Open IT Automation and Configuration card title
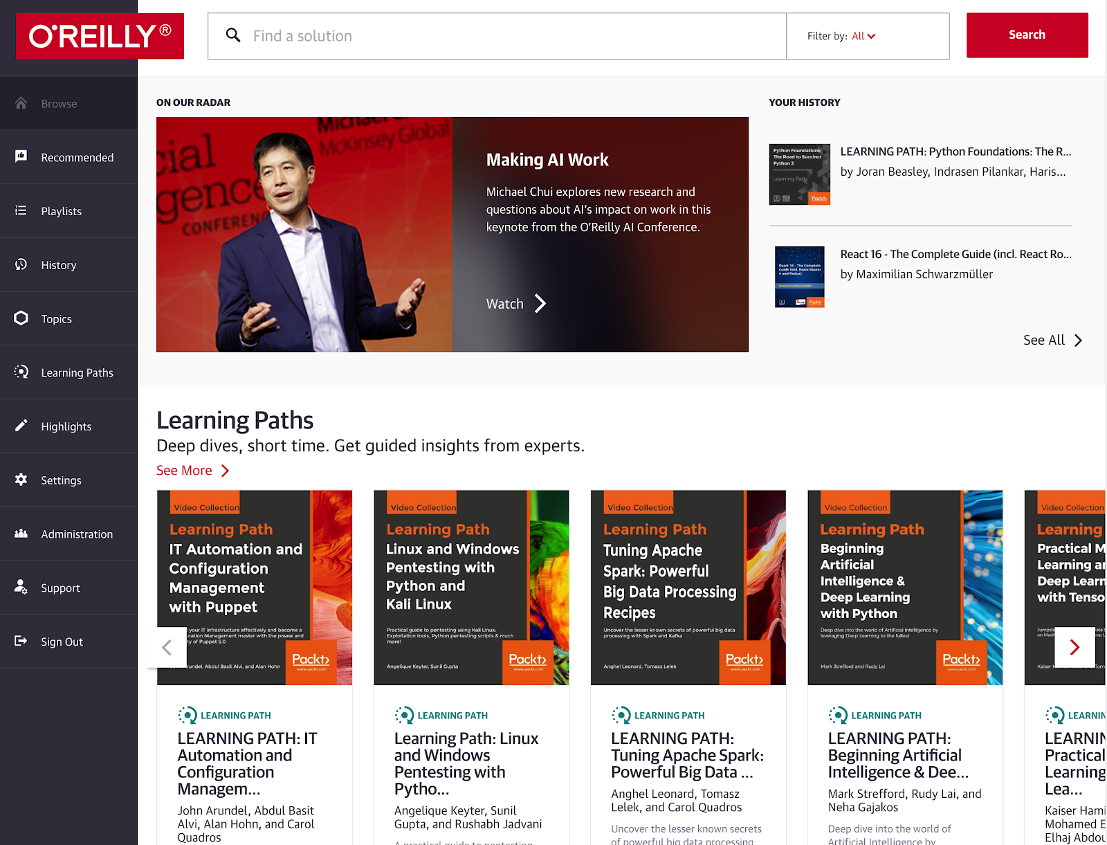The width and height of the screenshot is (1107, 845). (x=247, y=763)
